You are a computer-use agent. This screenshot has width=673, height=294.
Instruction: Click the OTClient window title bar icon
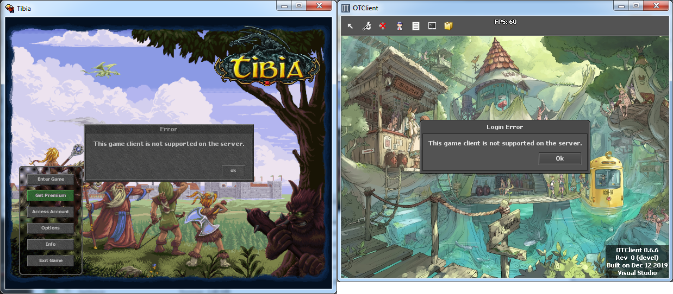(x=345, y=8)
